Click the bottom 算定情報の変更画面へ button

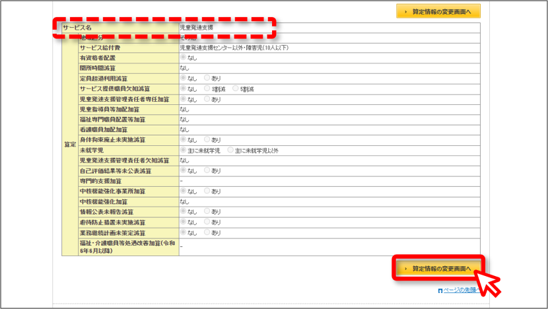coord(438,269)
